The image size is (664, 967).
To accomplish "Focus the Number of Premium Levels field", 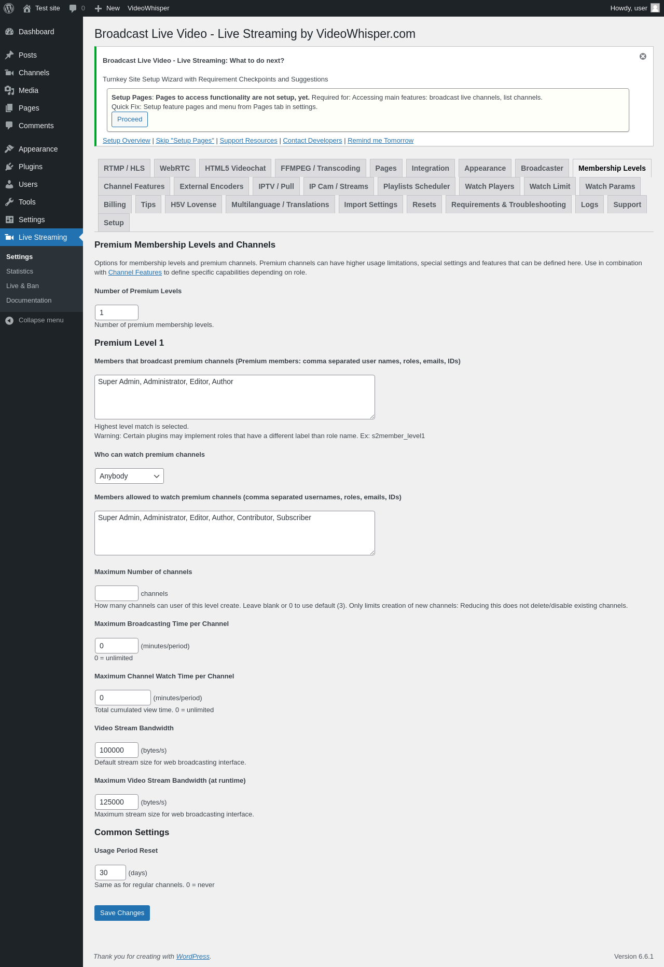I will (x=117, y=312).
